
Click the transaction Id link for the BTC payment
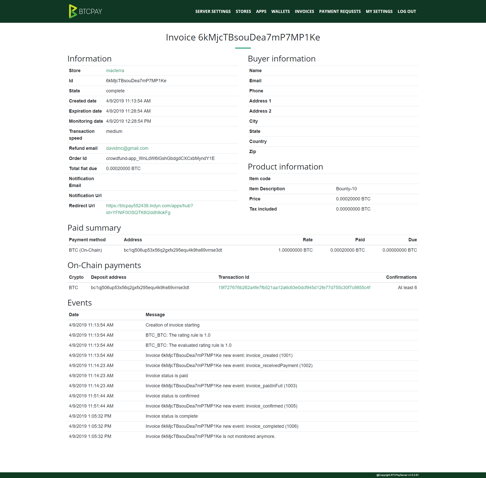coord(294,287)
